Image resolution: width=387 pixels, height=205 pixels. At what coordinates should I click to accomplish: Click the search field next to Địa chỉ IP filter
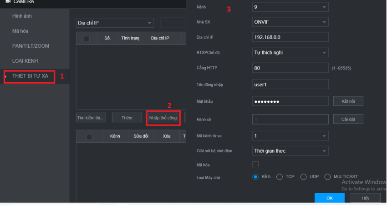pyautogui.click(x=173, y=23)
